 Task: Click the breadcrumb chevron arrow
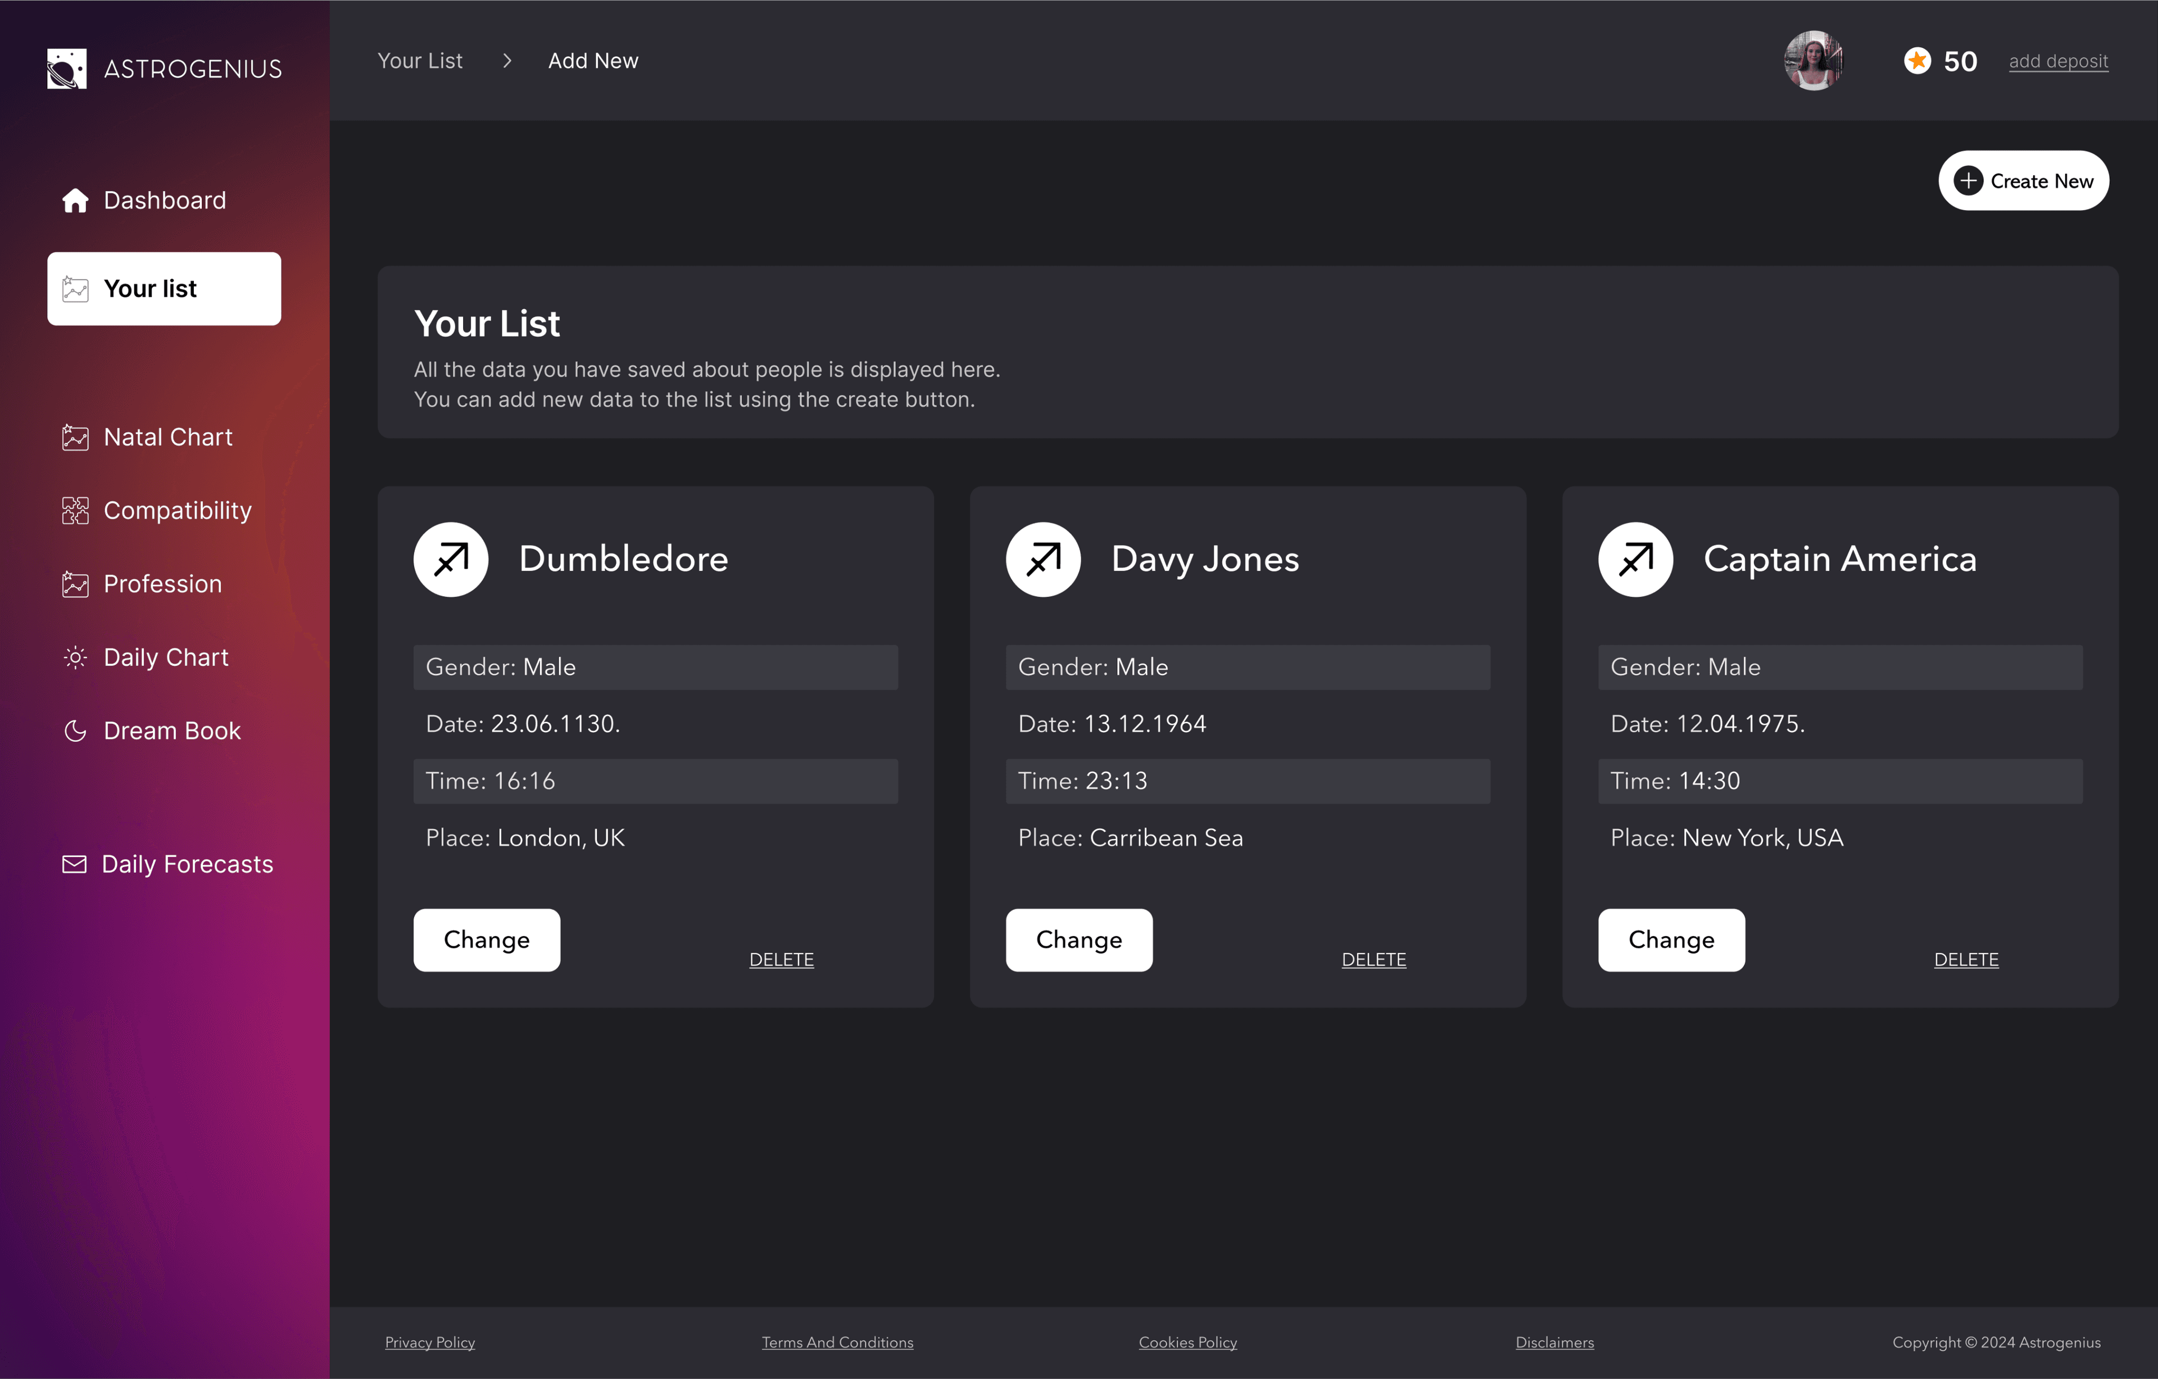tap(507, 61)
